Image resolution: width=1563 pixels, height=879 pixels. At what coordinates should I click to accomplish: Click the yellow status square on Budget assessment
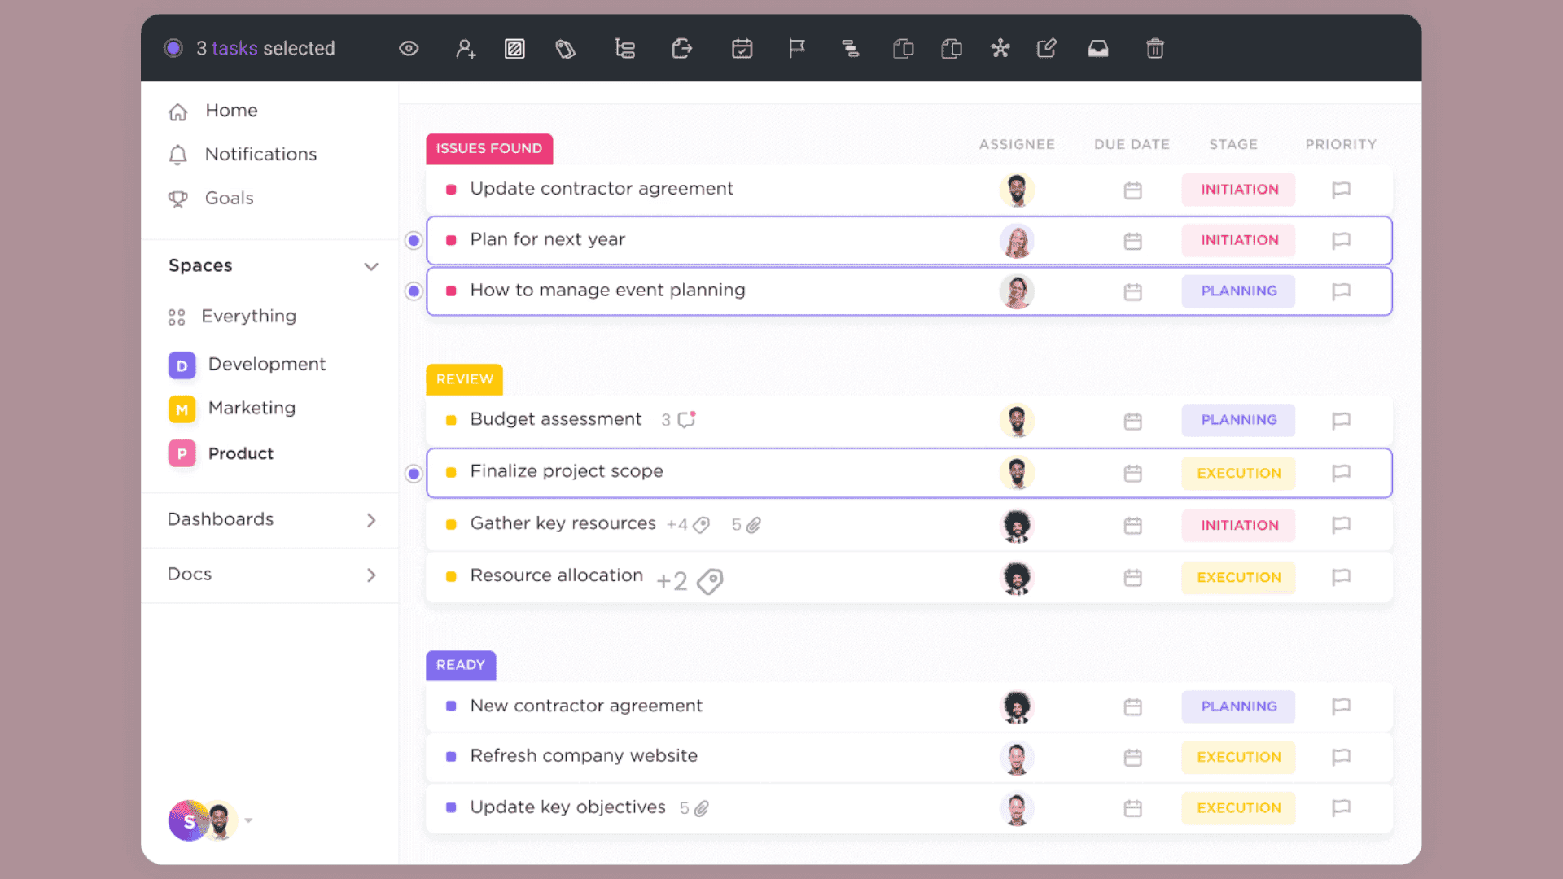451,420
